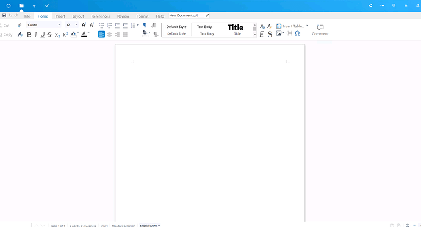The width and height of the screenshot is (421, 227).
Task: Toggle Bold formatting
Action: click(29, 35)
